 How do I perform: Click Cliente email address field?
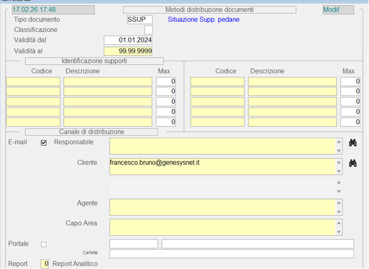(x=221, y=166)
